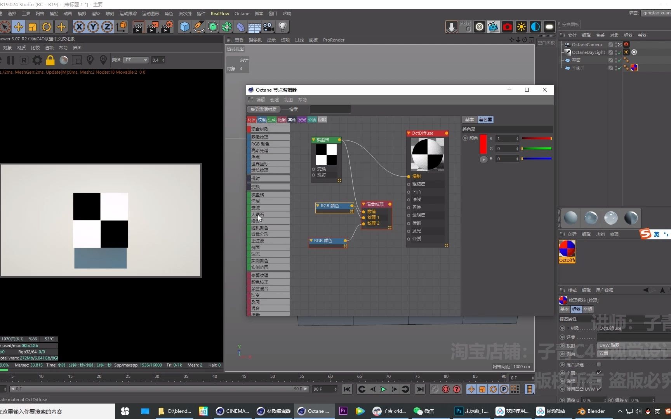Select the Scale tool in the toolbar
Image resolution: width=671 pixels, height=419 pixels.
coord(32,27)
